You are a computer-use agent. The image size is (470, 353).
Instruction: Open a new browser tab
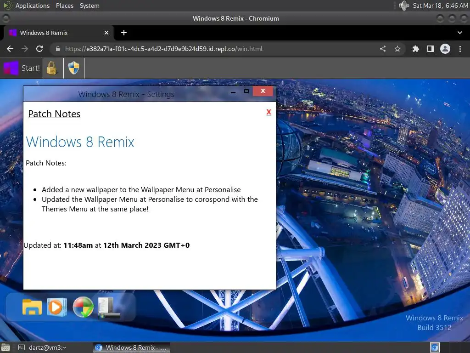tap(124, 33)
